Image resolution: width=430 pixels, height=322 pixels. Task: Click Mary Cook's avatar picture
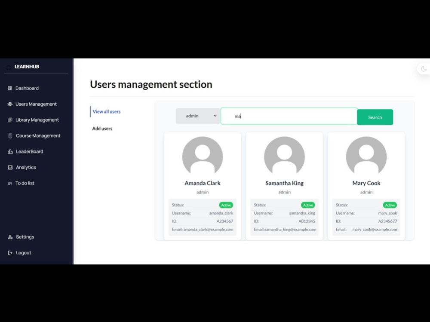[366, 156]
